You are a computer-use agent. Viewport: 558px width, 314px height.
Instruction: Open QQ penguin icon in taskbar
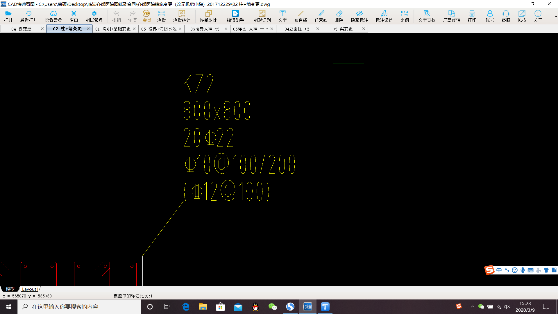255,307
